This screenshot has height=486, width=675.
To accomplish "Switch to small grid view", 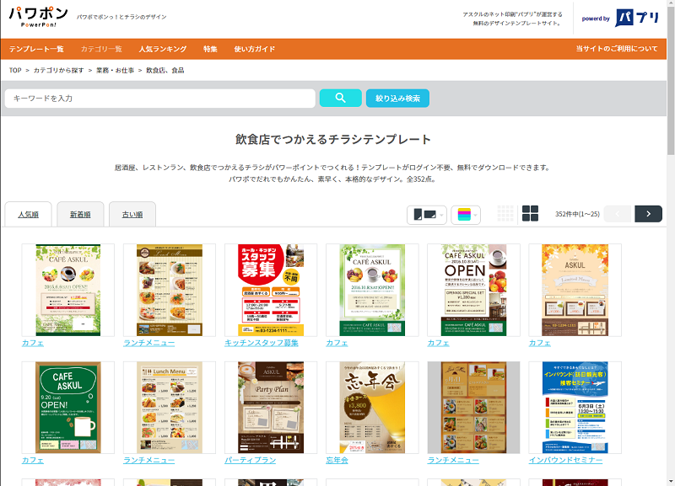I will [505, 214].
